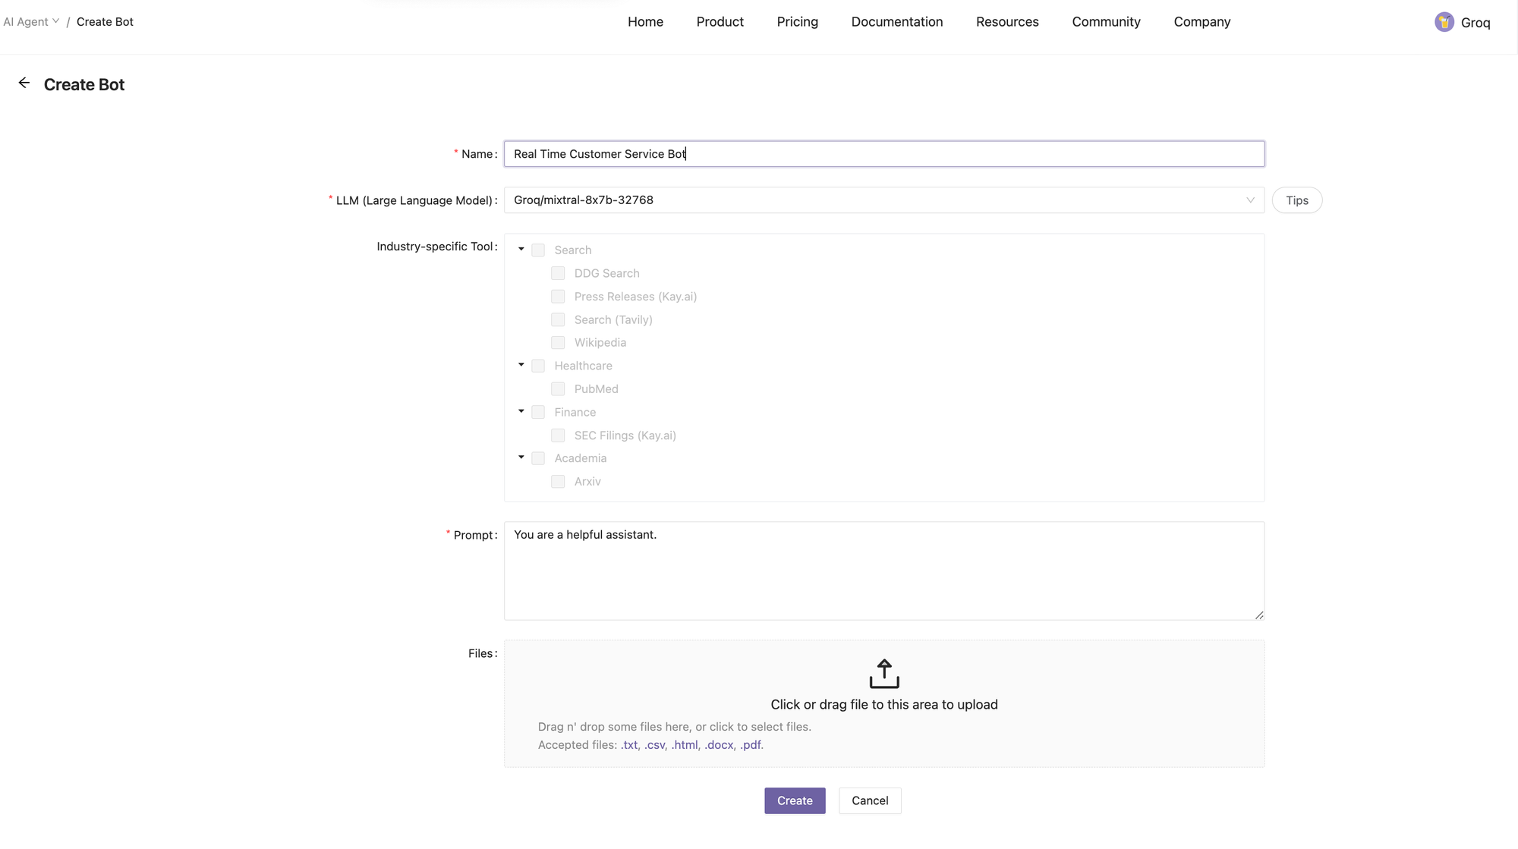Go to the Pricing page
This screenshot has width=1518, height=849.
(x=797, y=22)
